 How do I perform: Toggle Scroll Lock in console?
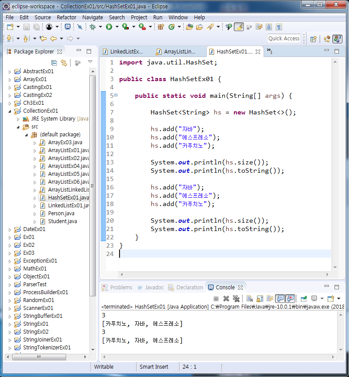click(x=260, y=299)
